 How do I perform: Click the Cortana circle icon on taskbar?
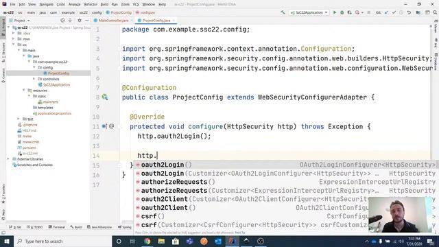point(119,241)
